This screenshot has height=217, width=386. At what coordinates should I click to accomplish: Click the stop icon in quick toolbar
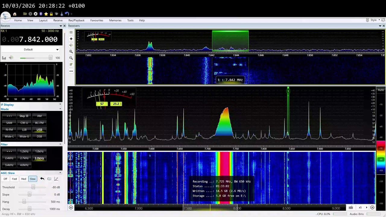36,14
